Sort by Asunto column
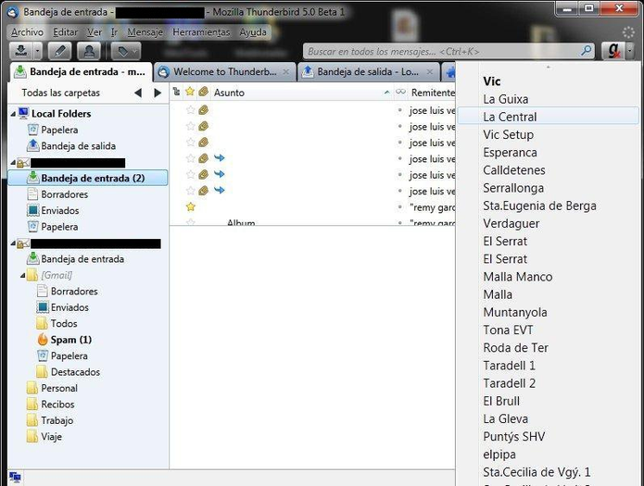The width and height of the screenshot is (644, 486). (x=302, y=93)
